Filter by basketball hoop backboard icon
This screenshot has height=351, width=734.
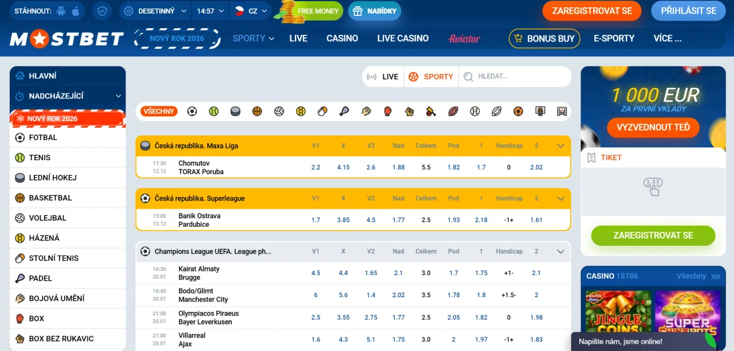pyautogui.click(x=540, y=111)
